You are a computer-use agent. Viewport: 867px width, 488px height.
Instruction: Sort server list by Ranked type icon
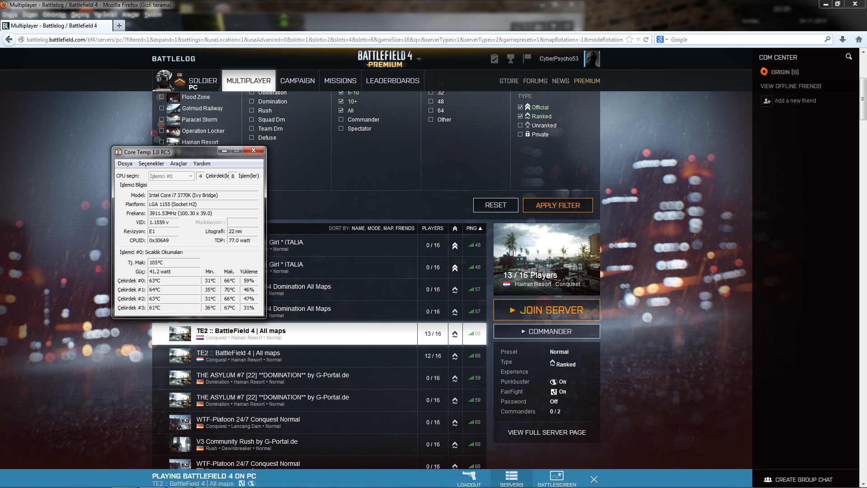[x=455, y=229]
